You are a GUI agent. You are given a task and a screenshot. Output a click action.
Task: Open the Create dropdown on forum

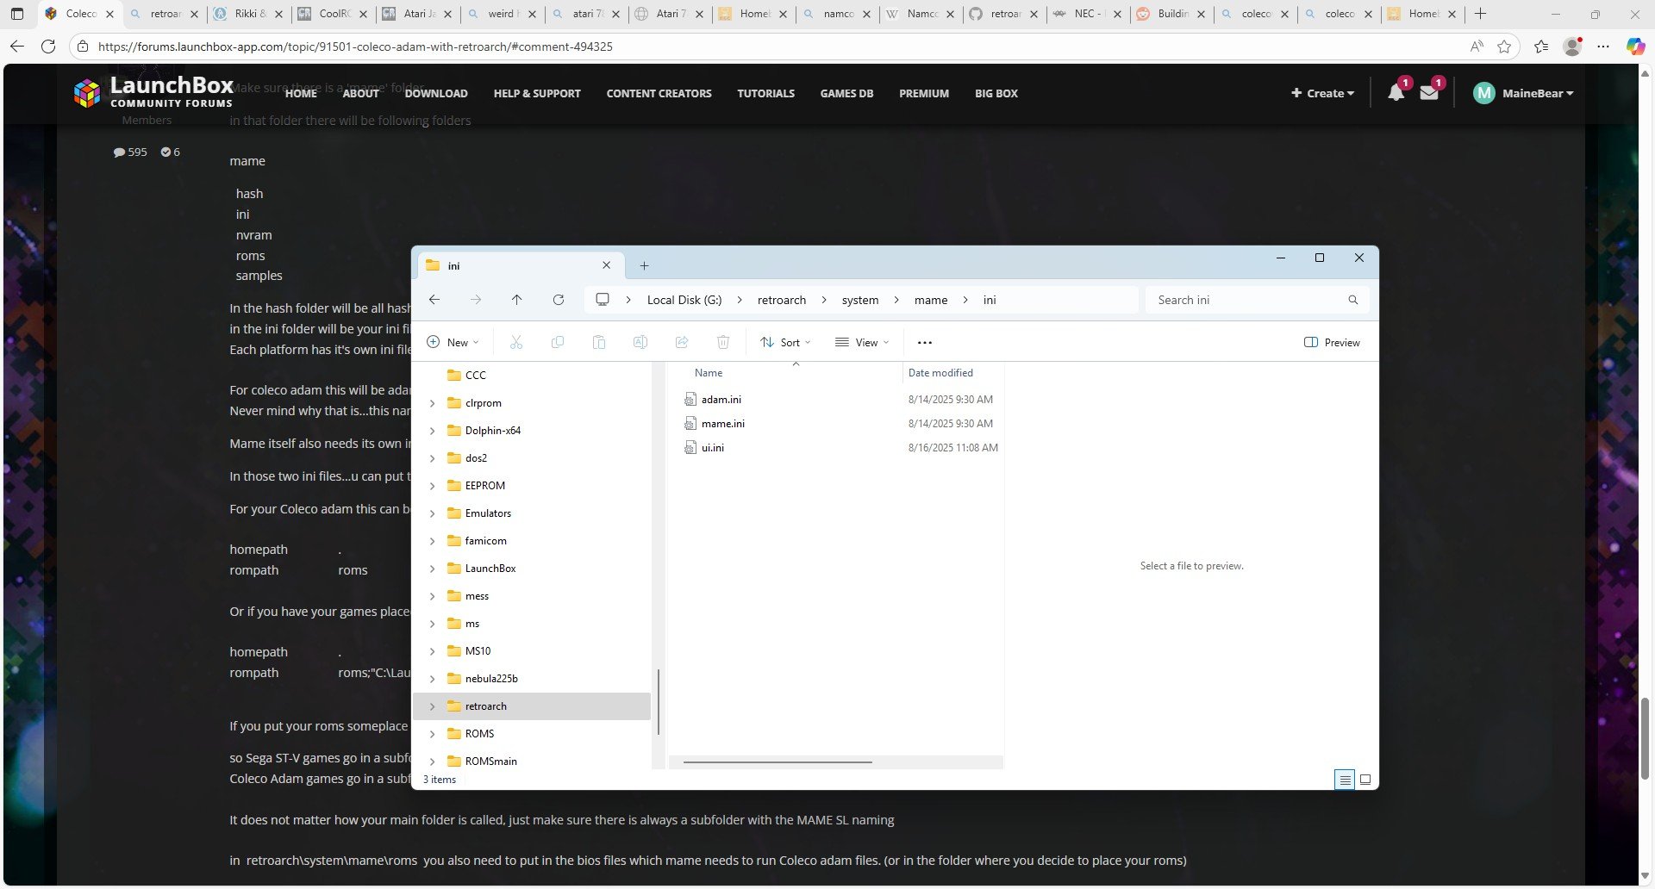tap(1323, 93)
